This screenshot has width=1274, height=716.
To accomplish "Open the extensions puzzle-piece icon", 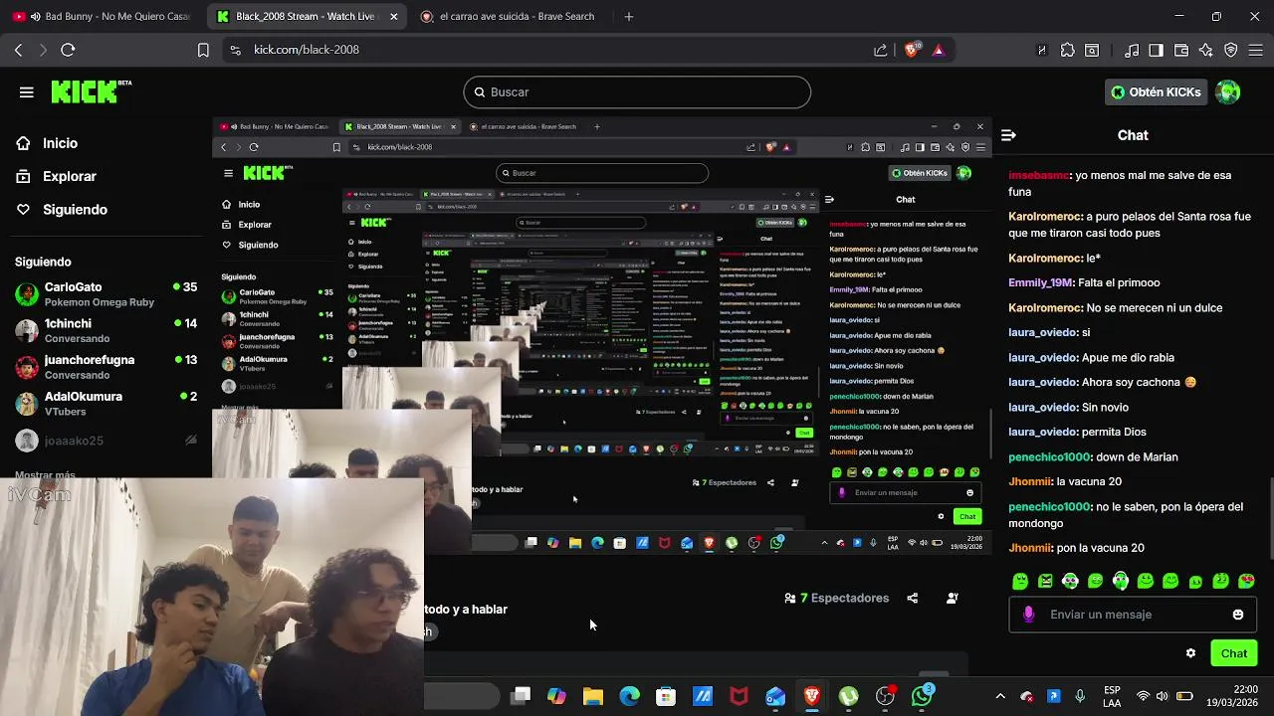I will pos(1067,50).
